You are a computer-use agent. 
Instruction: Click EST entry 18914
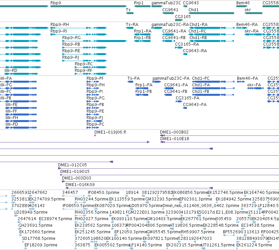click(132, 193)
